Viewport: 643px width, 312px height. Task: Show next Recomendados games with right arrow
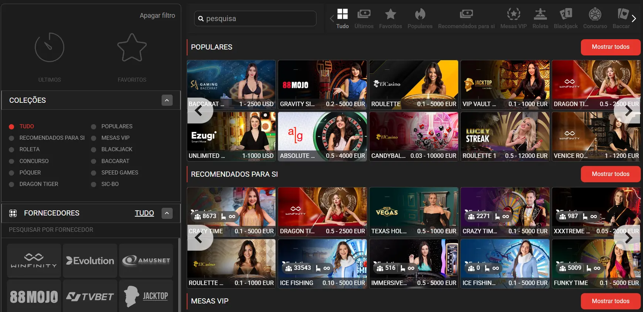(627, 238)
